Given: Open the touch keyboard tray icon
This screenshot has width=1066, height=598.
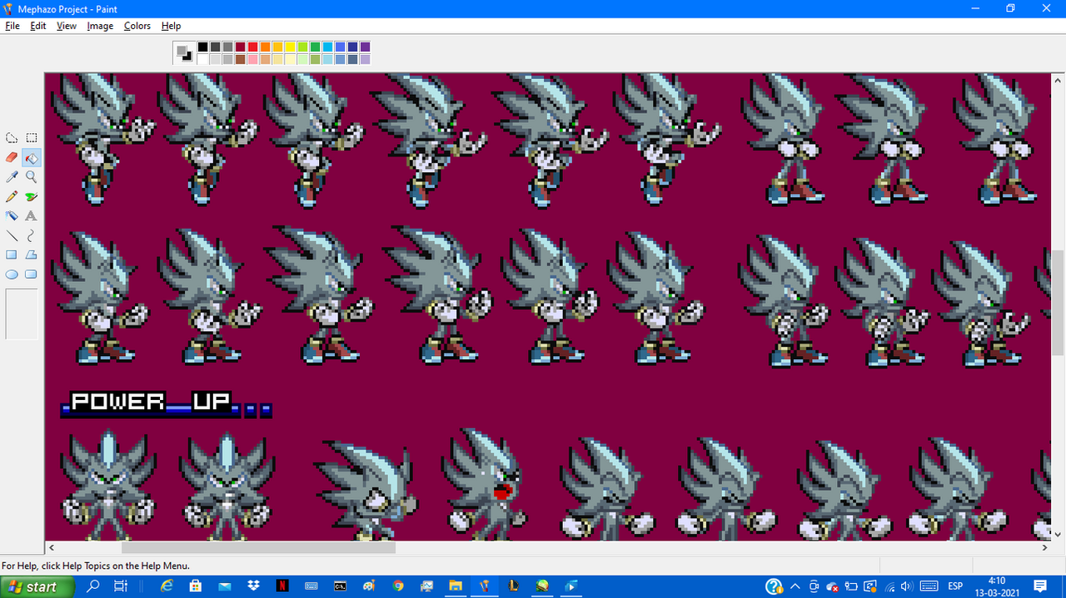Looking at the screenshot, I should point(929,586).
